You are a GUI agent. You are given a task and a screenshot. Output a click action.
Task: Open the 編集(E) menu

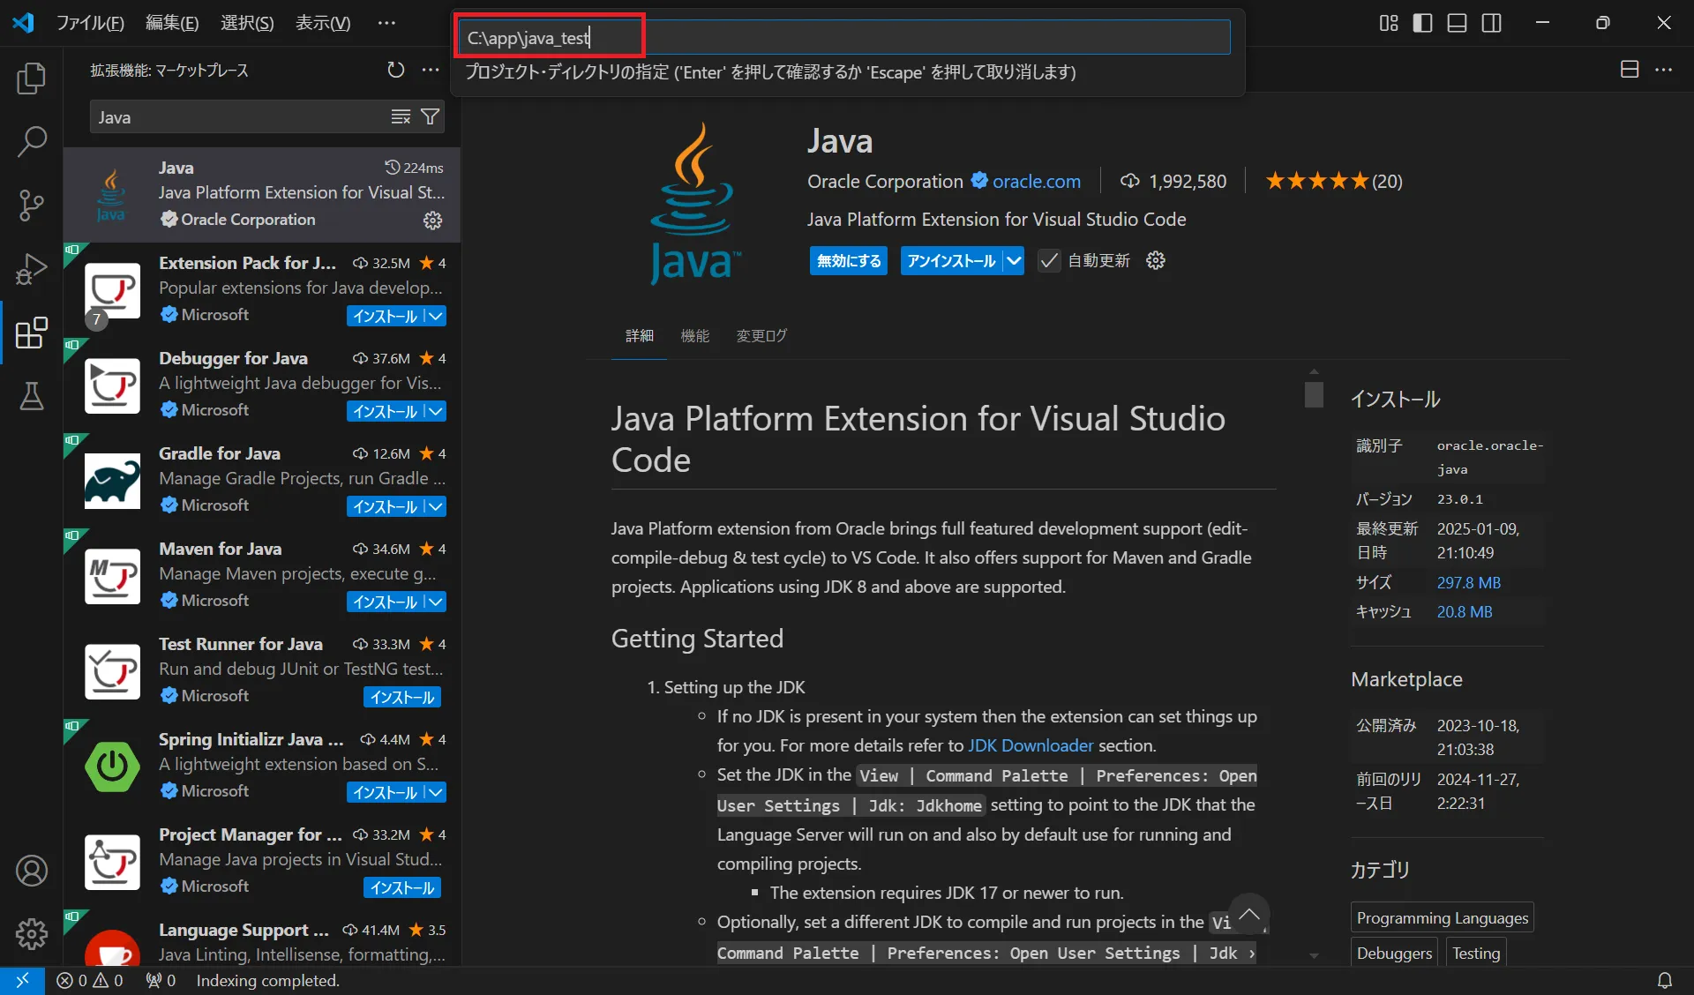[x=172, y=23]
